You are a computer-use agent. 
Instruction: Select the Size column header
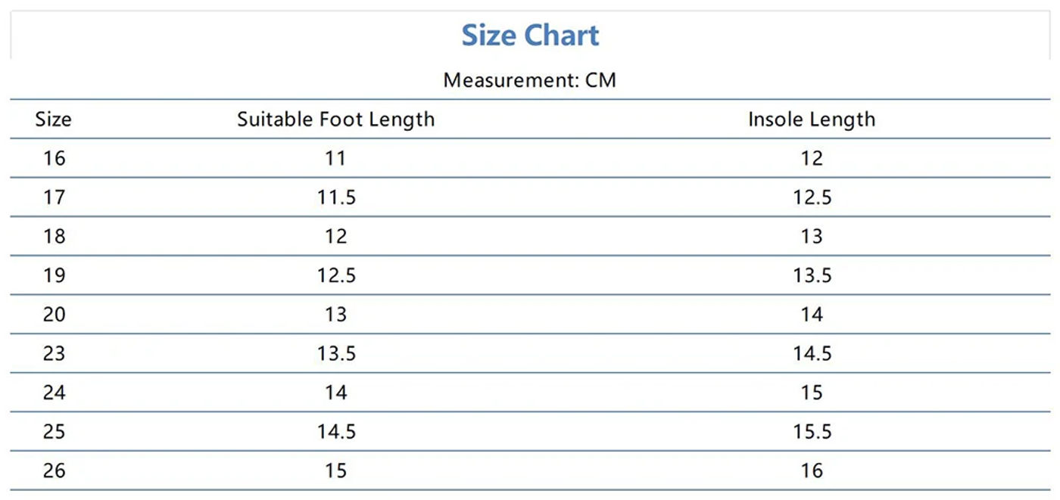coord(54,120)
